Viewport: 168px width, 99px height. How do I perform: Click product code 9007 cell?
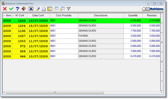tap(64, 36)
